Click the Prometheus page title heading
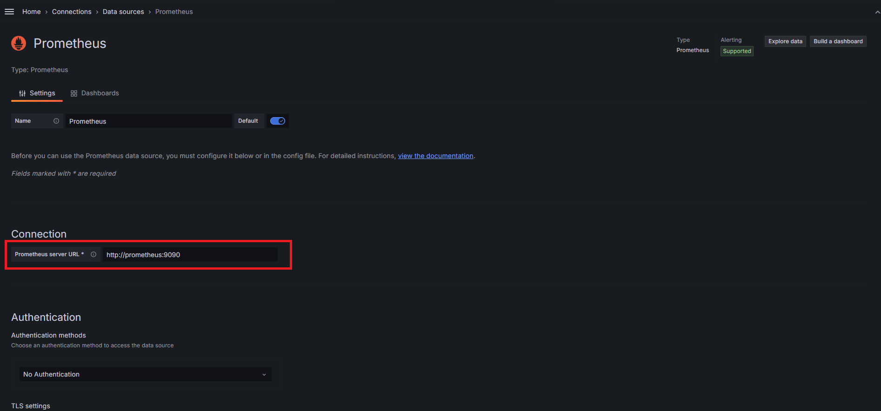881x411 pixels. [x=70, y=43]
